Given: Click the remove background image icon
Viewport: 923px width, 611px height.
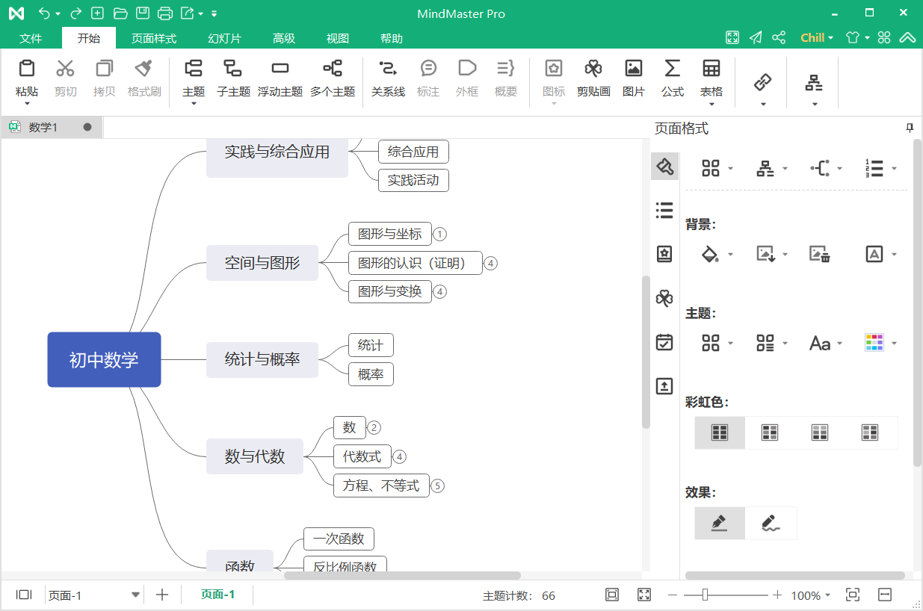Looking at the screenshot, I should point(820,255).
